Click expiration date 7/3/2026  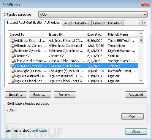(x=94, y=66)
